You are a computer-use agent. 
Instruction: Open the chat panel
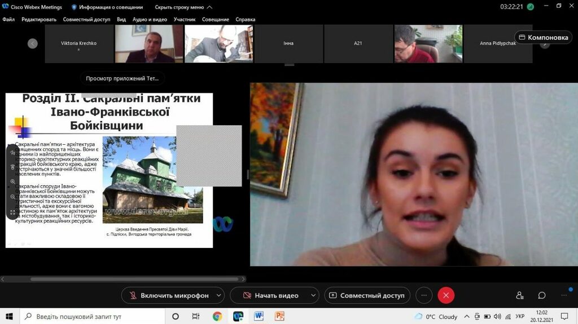point(541,295)
